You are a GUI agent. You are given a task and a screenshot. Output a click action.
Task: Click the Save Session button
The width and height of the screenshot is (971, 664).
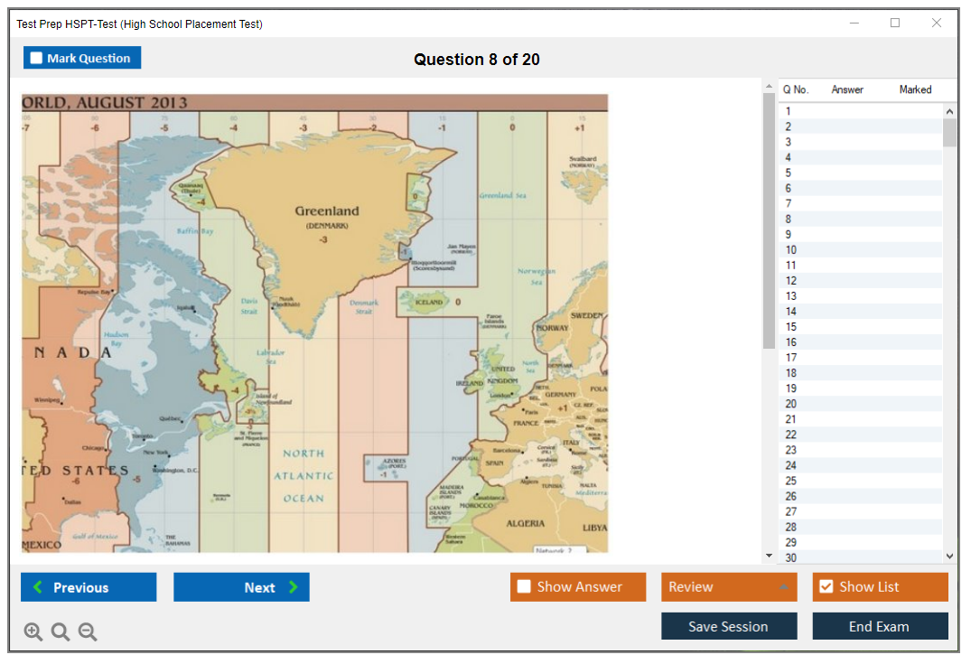729,626
